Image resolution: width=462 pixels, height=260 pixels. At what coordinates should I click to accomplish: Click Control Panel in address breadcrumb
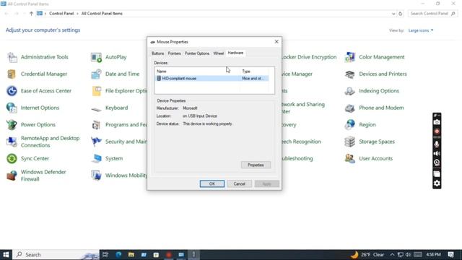pyautogui.click(x=61, y=14)
